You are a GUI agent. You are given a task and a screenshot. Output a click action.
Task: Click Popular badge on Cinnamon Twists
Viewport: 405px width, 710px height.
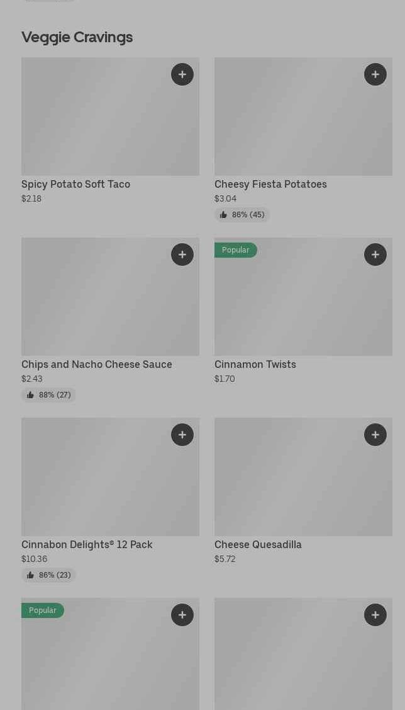(236, 250)
